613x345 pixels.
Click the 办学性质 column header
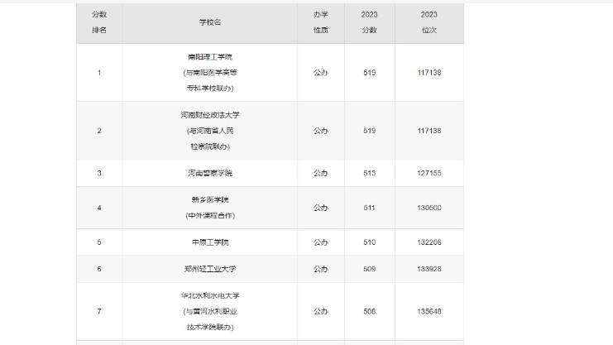coord(321,22)
